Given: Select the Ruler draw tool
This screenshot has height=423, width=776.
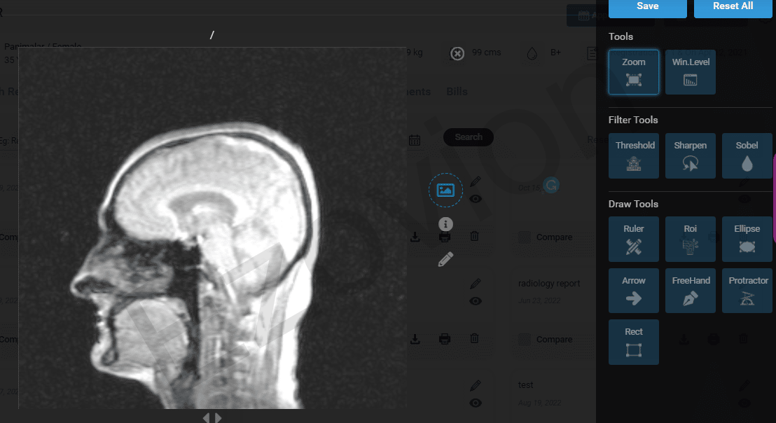Looking at the screenshot, I should click(x=633, y=239).
